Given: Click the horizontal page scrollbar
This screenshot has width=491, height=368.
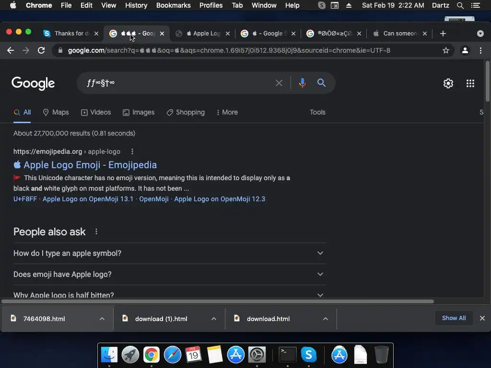Looking at the screenshot, I should (x=218, y=301).
